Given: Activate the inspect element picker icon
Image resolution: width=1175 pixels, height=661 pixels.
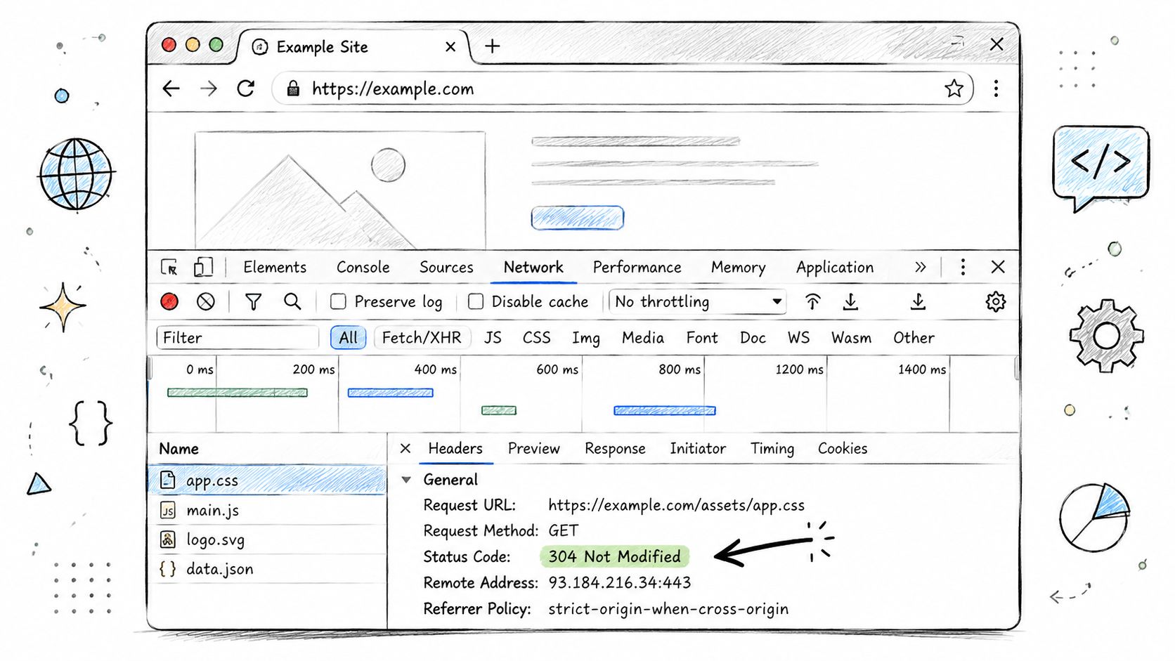Looking at the screenshot, I should click(x=169, y=267).
